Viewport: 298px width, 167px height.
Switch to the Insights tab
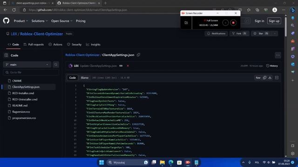pyautogui.click(x=93, y=45)
